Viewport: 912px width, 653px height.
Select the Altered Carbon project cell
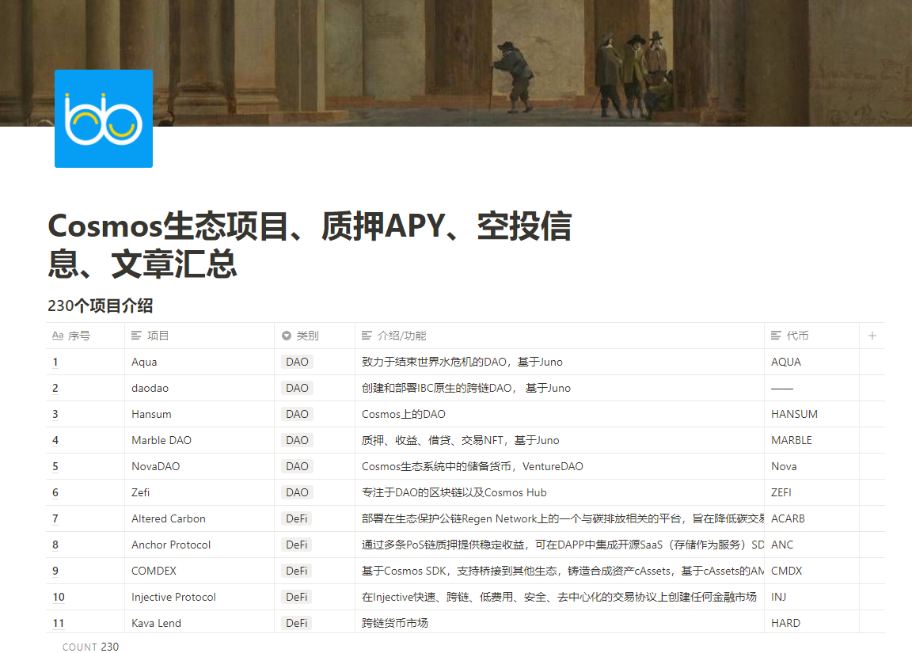pos(199,518)
